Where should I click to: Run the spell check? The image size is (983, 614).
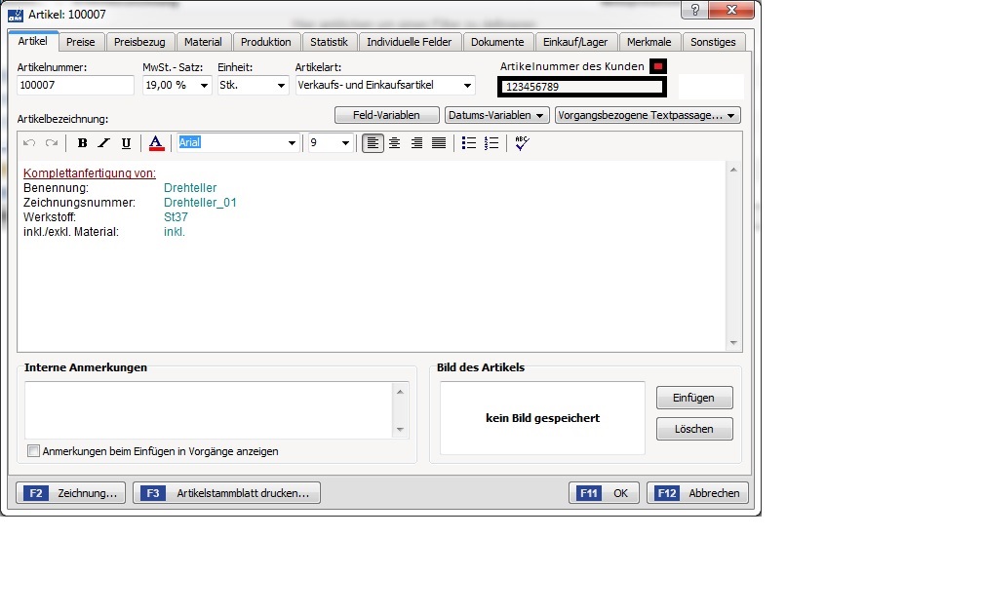(523, 143)
